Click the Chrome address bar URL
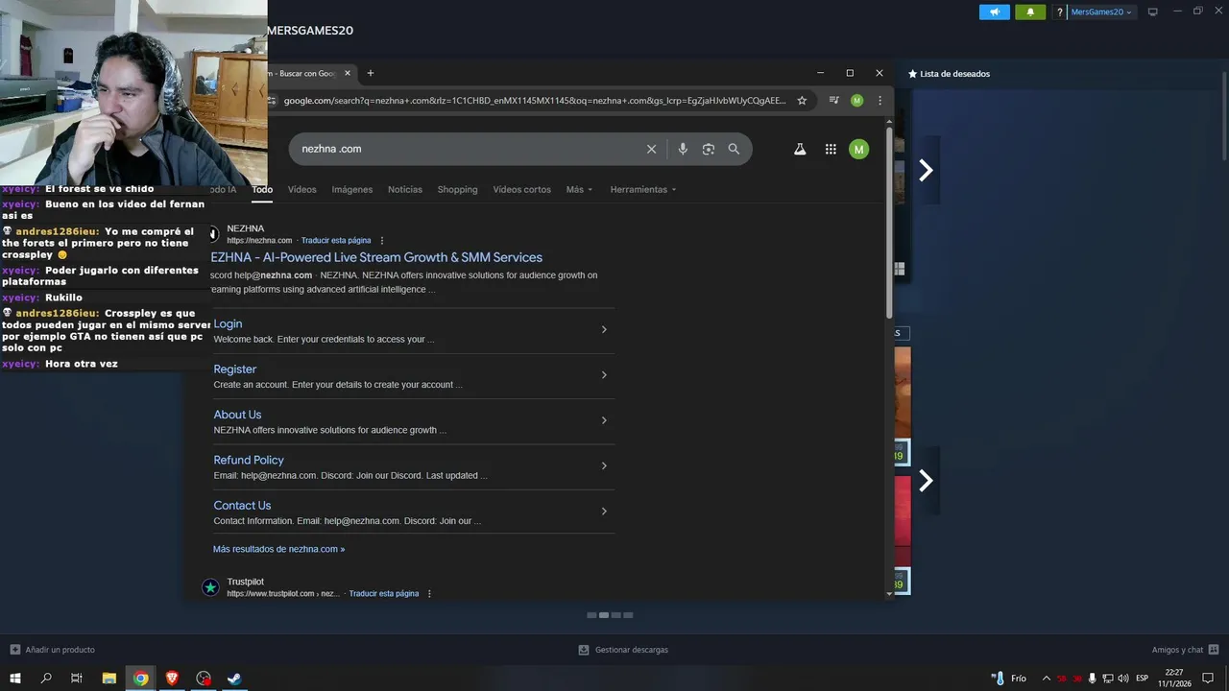Viewport: 1229px width, 691px height. pos(535,100)
